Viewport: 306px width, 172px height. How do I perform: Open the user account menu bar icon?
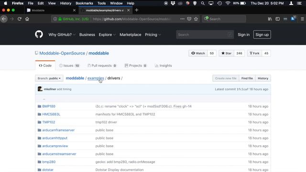click(291, 3)
